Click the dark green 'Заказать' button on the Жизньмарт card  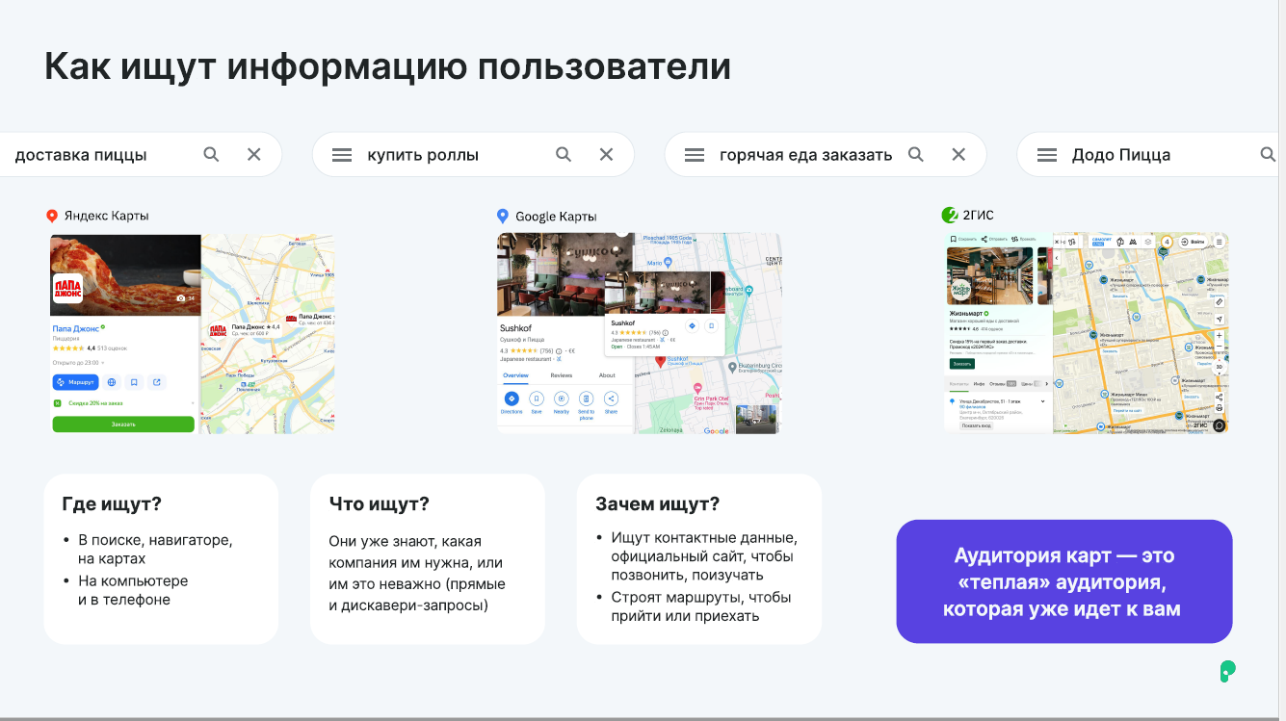(962, 364)
